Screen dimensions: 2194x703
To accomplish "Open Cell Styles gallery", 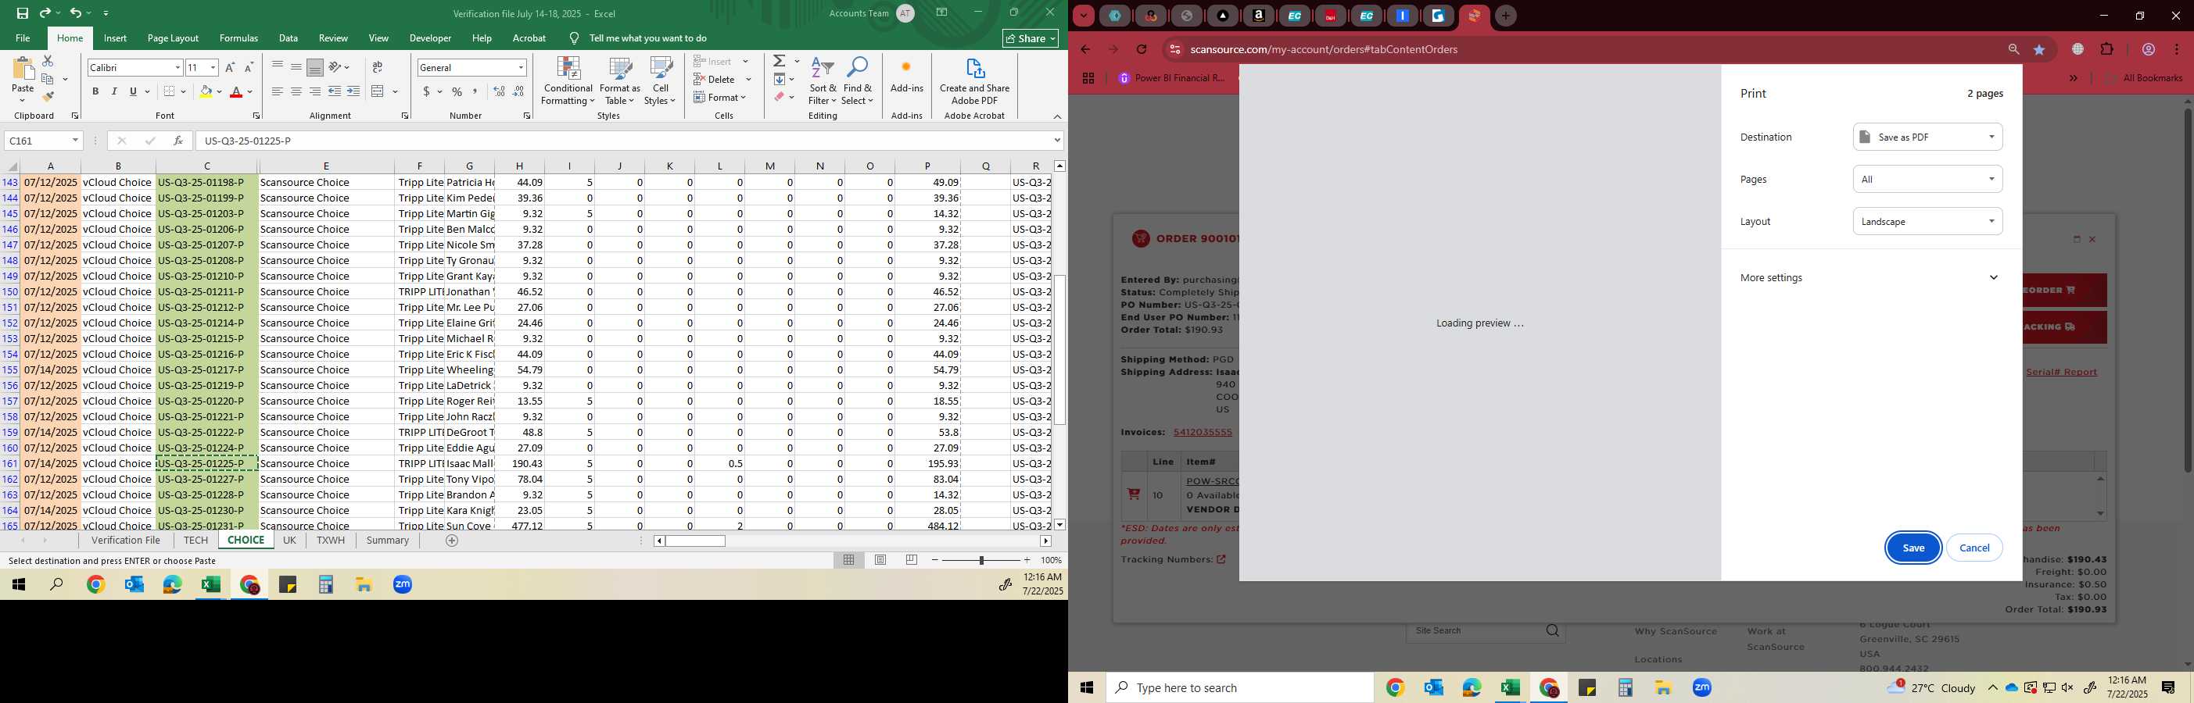I will (660, 82).
